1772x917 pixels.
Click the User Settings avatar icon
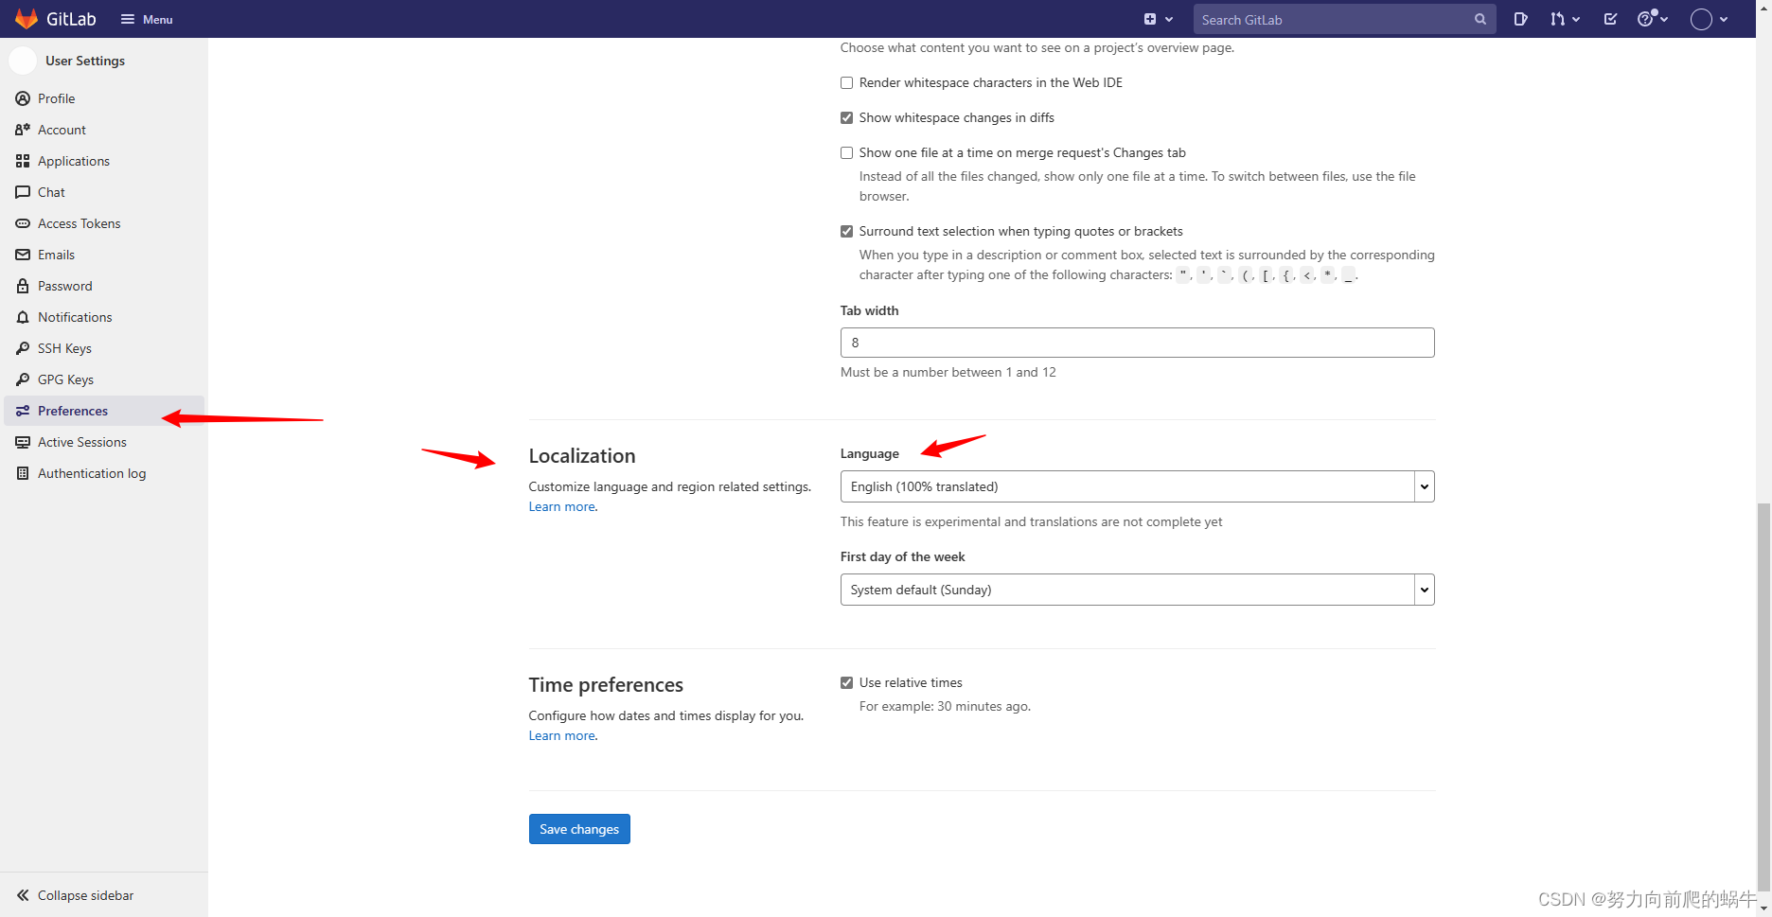coord(23,61)
